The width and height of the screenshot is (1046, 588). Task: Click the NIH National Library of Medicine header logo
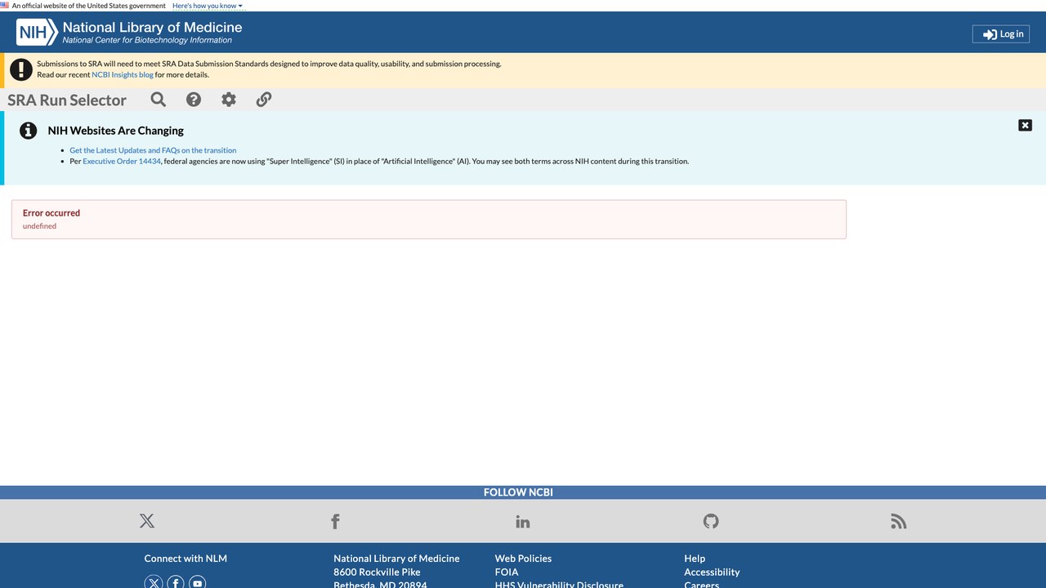pyautogui.click(x=129, y=33)
